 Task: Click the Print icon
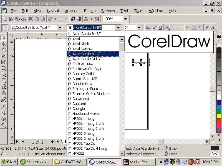click(x=24, y=19)
